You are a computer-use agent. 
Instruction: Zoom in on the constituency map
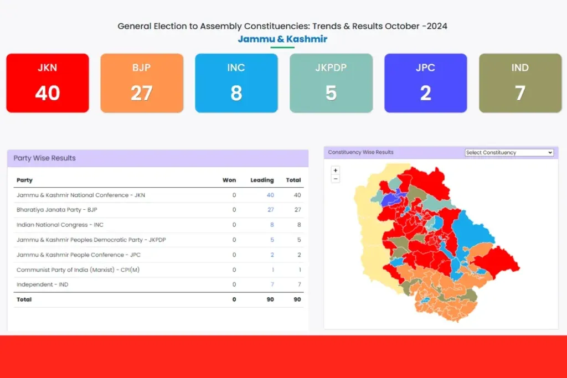click(x=336, y=170)
